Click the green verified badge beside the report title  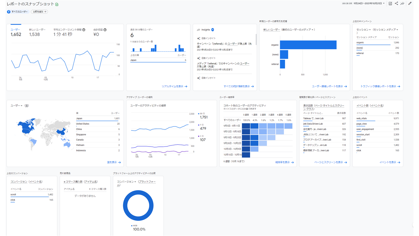point(57,5)
